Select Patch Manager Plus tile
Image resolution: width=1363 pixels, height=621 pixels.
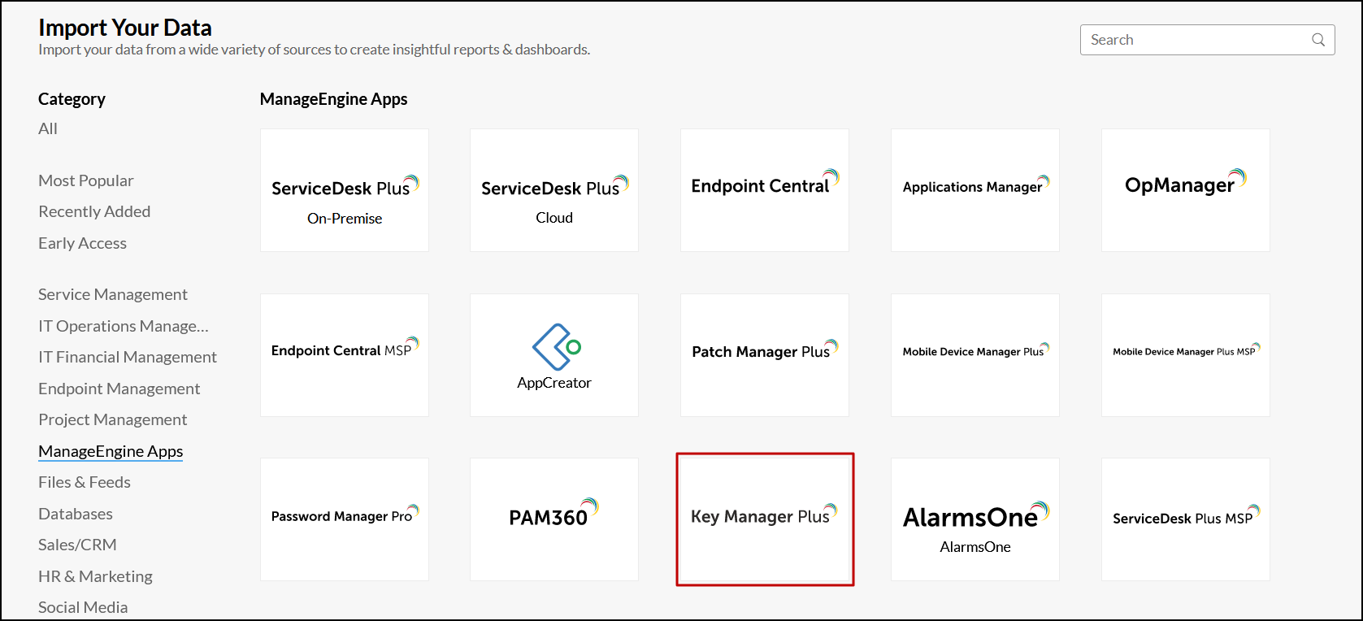(765, 355)
